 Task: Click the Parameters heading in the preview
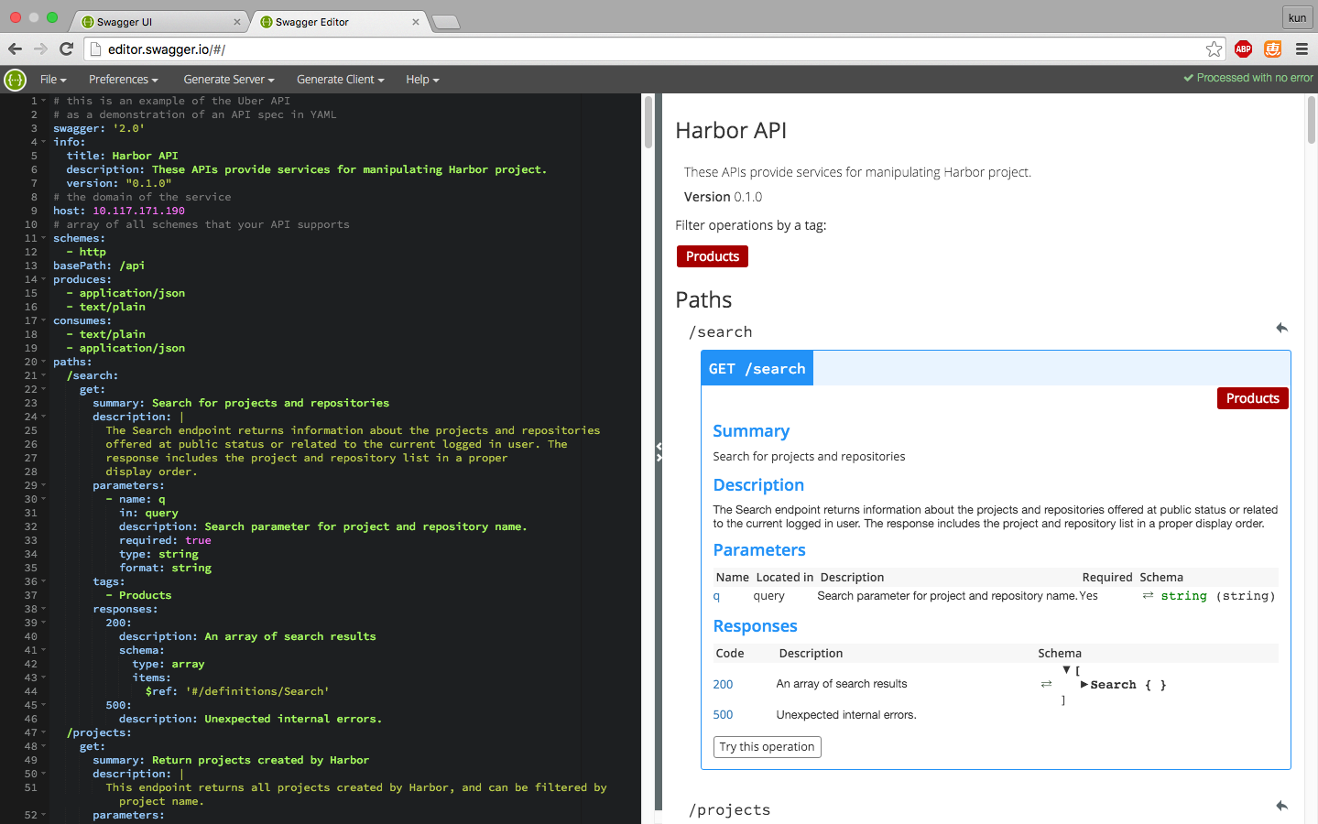pyautogui.click(x=759, y=550)
